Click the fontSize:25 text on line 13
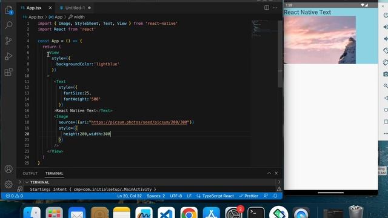The height and width of the screenshot is (218, 388). click(77, 93)
